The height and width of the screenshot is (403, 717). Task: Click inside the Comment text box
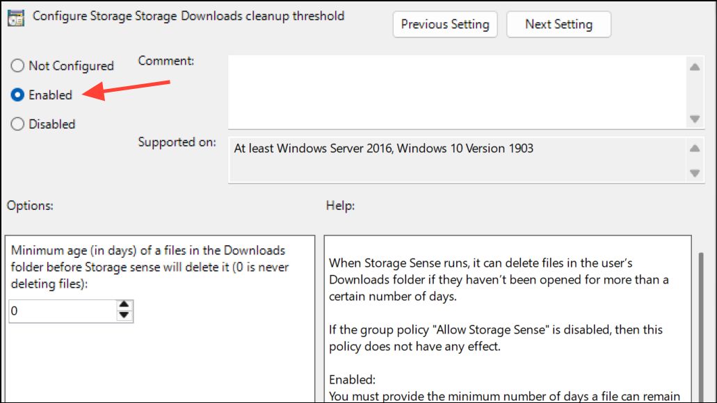point(456,91)
